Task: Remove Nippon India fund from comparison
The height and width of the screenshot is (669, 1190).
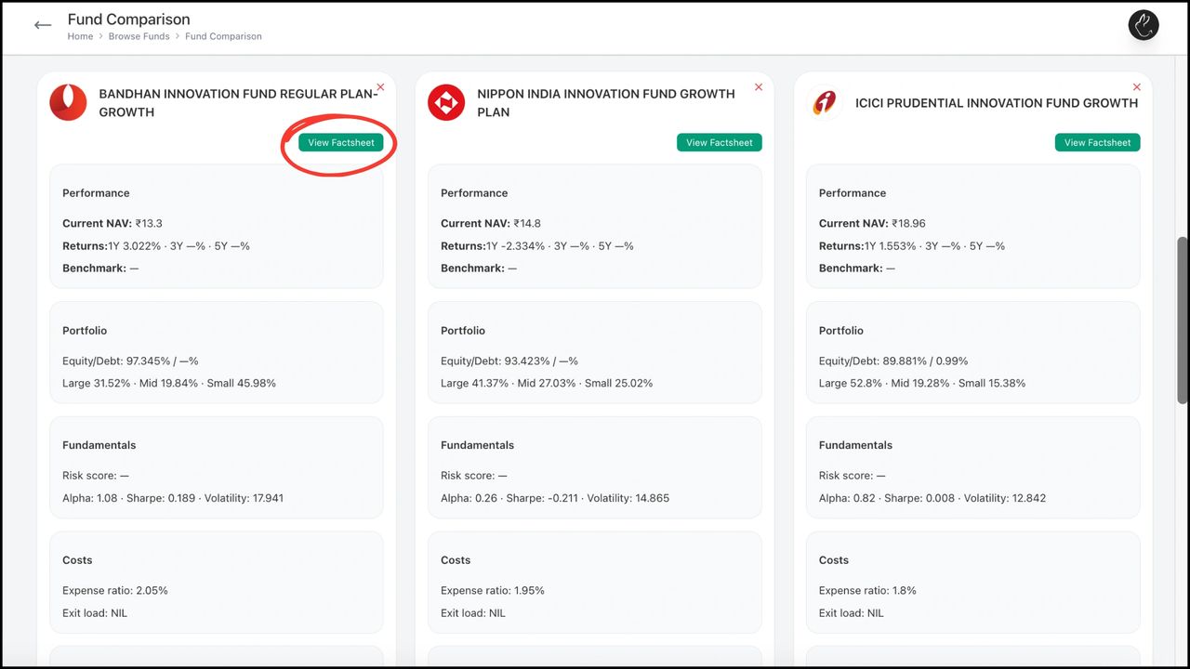Action: pyautogui.click(x=759, y=86)
